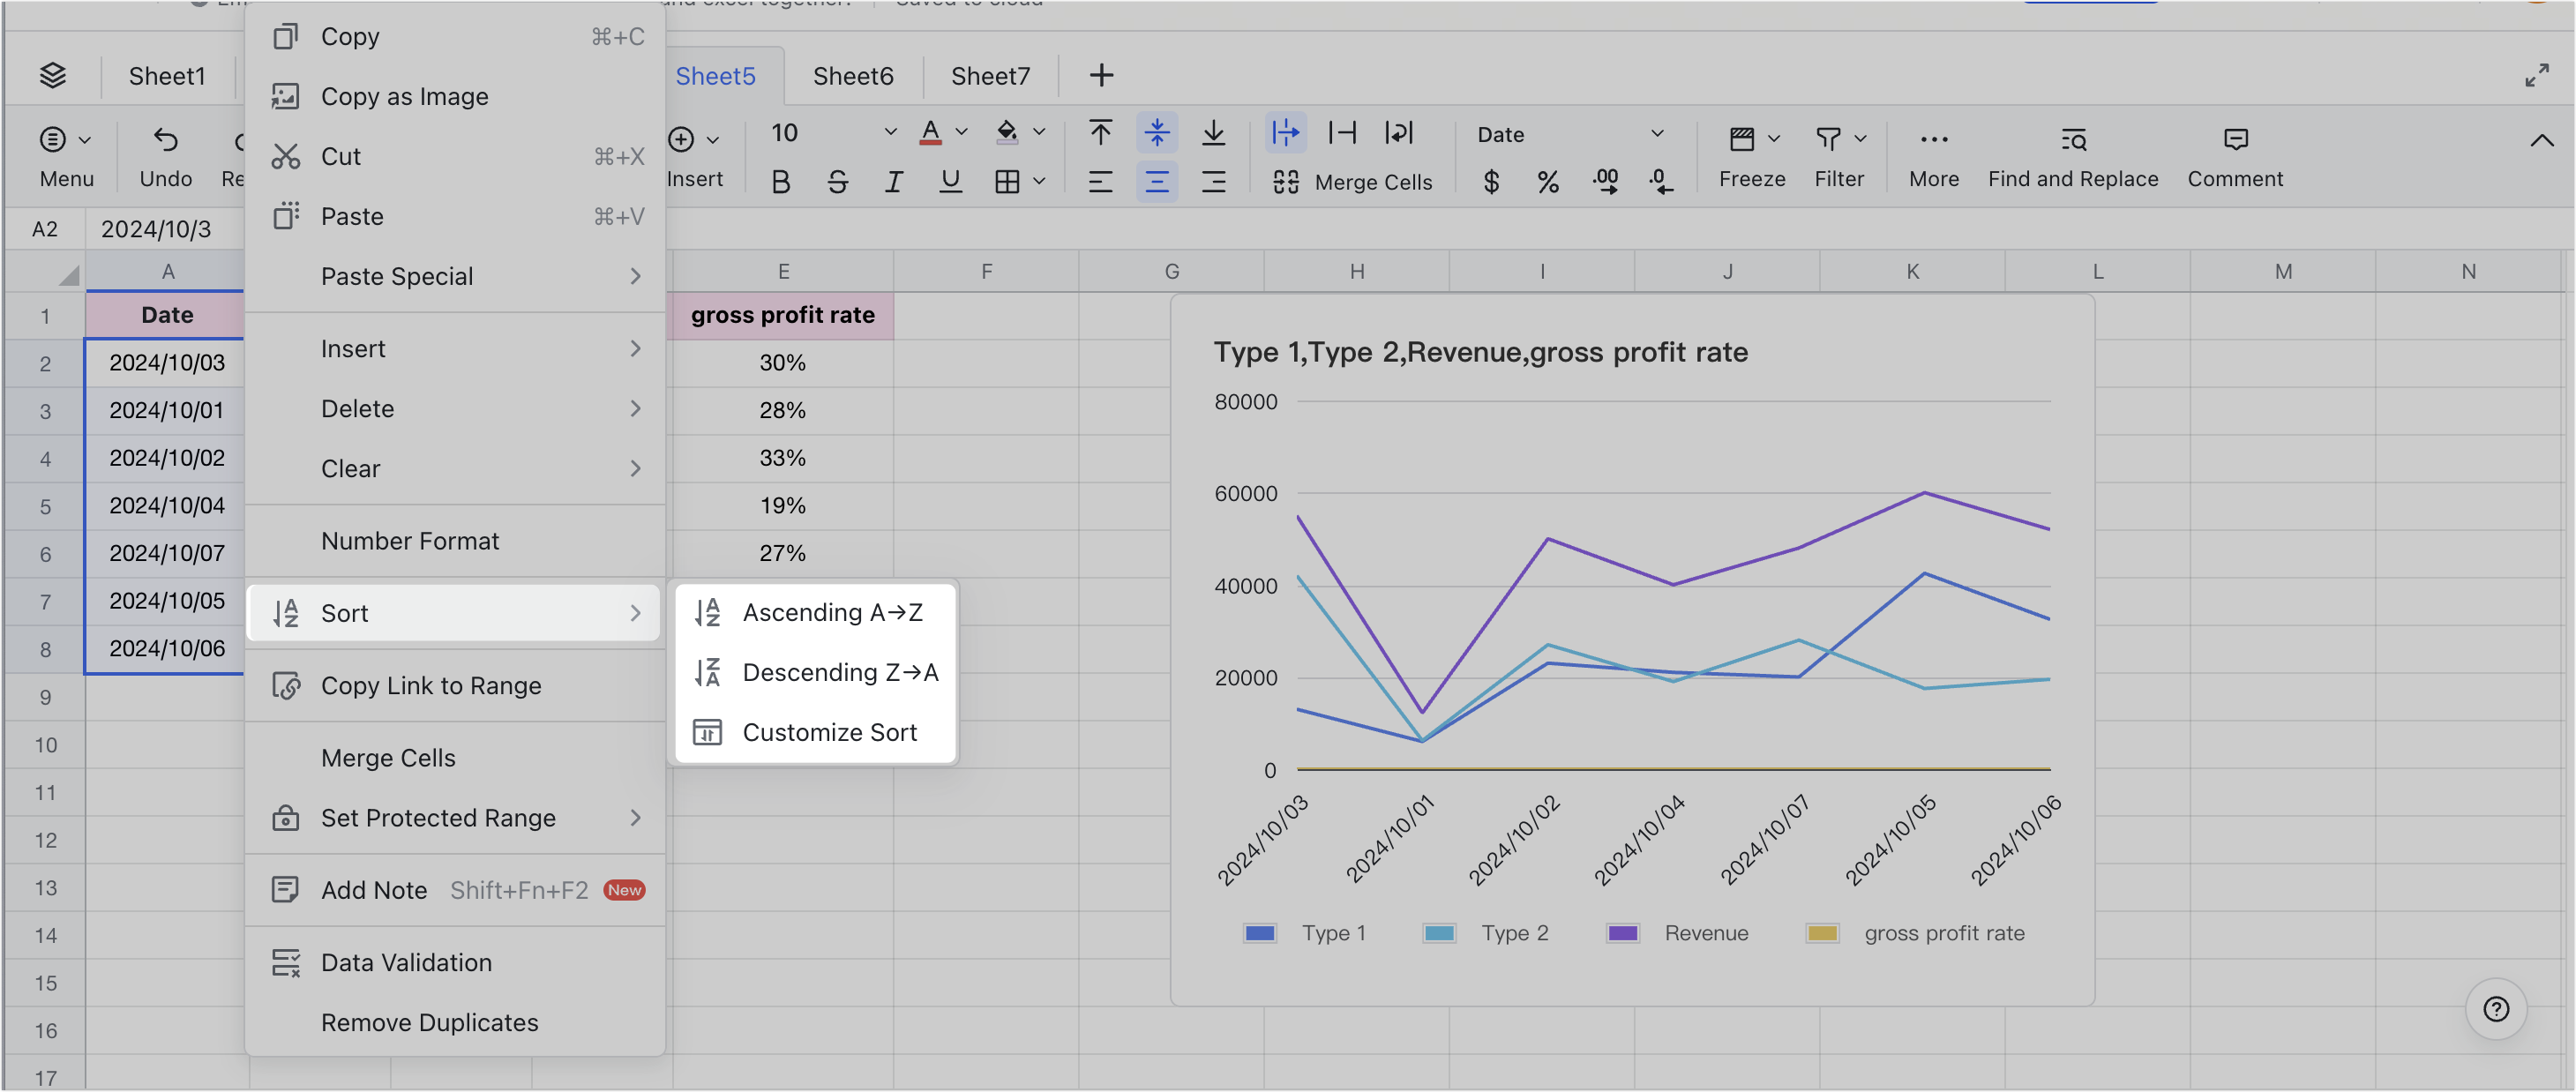2576x1092 pixels.
Task: Apply percent number format
Action: coord(1548,182)
